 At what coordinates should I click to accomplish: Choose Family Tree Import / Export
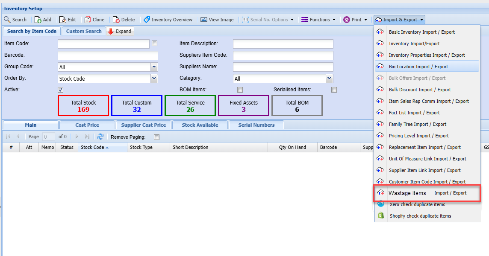click(427, 124)
